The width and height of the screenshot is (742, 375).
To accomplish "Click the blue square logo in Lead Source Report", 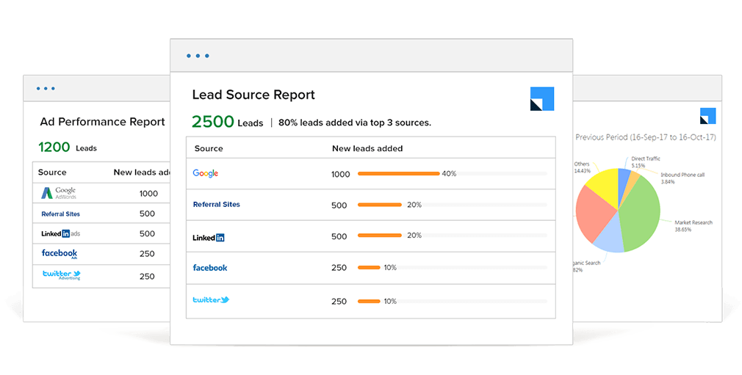I will click(542, 99).
